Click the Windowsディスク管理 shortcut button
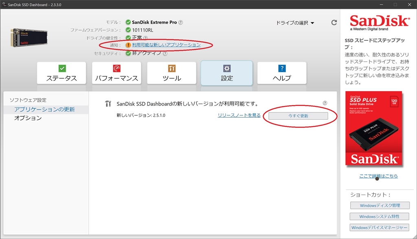Viewport: 417px width, 239px height. 380,206
